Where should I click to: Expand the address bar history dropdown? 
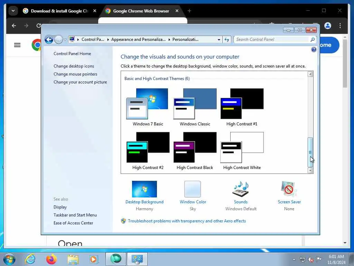[x=219, y=39]
